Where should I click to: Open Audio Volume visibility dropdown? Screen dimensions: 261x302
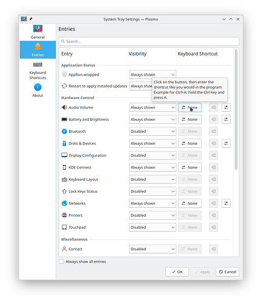tap(153, 108)
